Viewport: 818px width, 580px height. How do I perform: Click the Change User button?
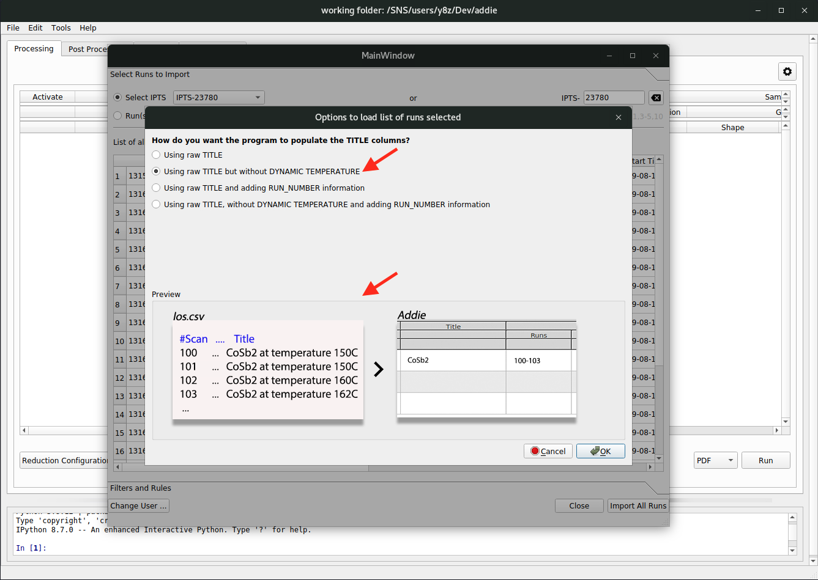138,506
